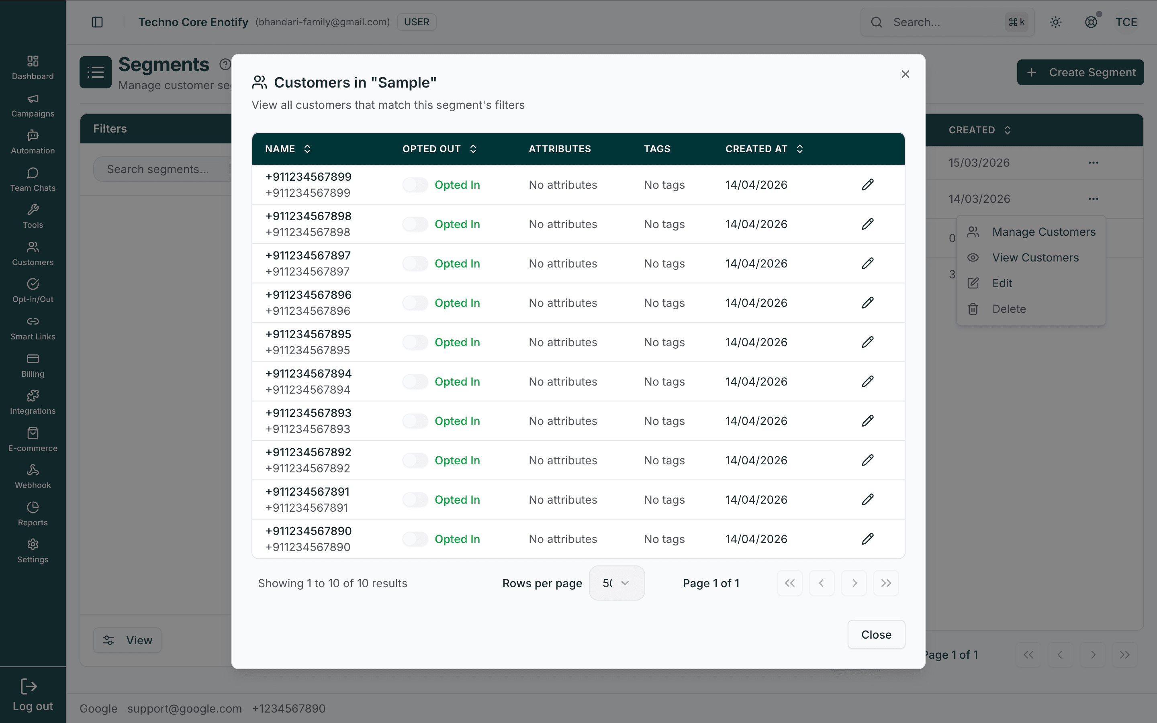The height and width of the screenshot is (723, 1157).
Task: Toggle opt-out switch for +911234567899
Action: click(415, 185)
